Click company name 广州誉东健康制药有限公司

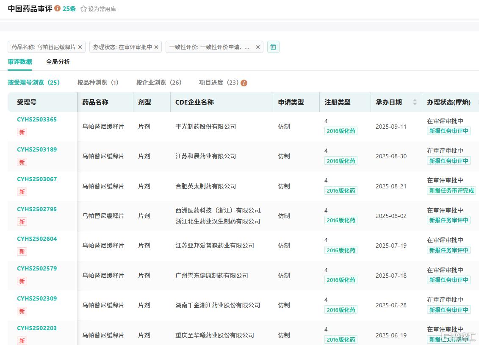click(212, 276)
